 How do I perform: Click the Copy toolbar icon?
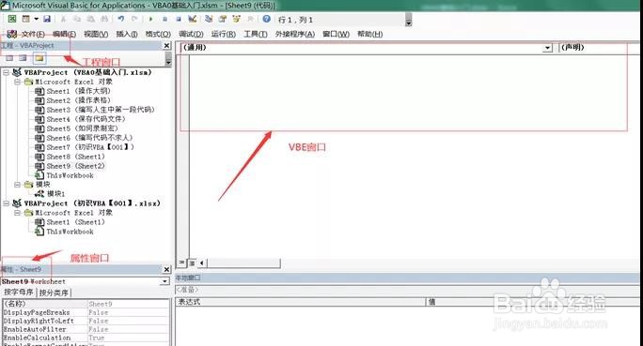(x=77, y=19)
